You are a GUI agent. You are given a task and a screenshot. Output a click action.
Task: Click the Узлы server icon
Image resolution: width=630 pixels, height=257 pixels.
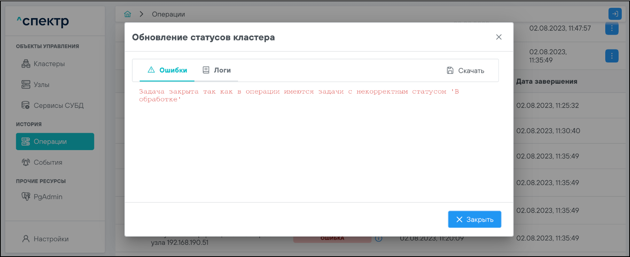click(26, 84)
